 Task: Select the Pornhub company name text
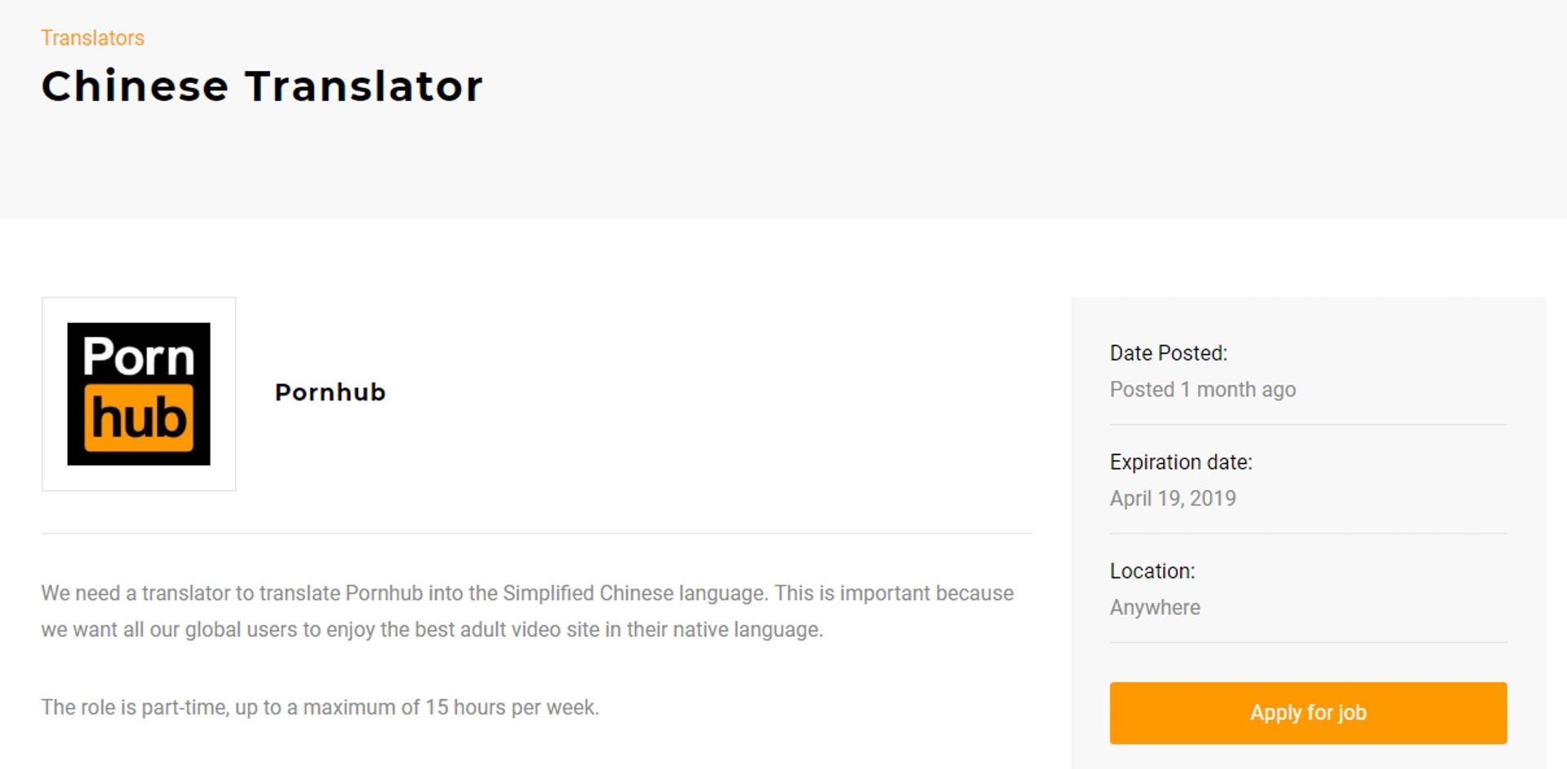pyautogui.click(x=330, y=392)
